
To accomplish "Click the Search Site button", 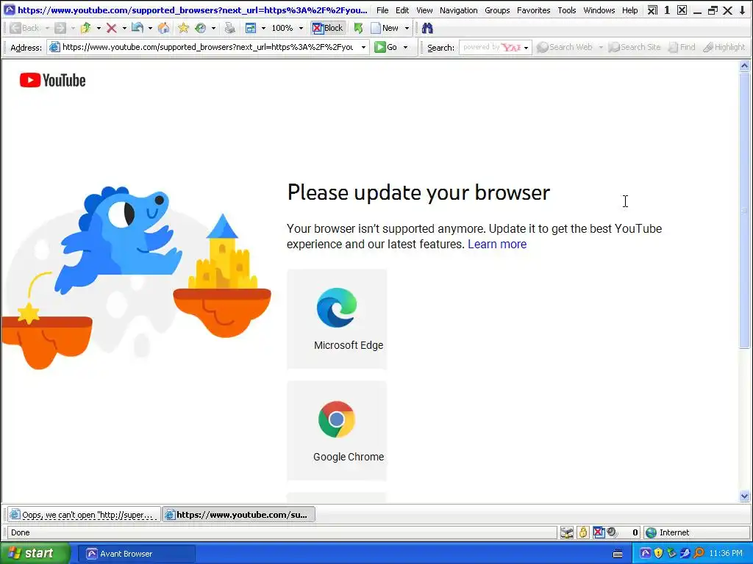I will tap(635, 47).
